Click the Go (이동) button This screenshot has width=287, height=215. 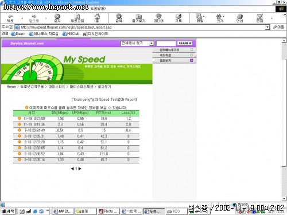click(278, 27)
